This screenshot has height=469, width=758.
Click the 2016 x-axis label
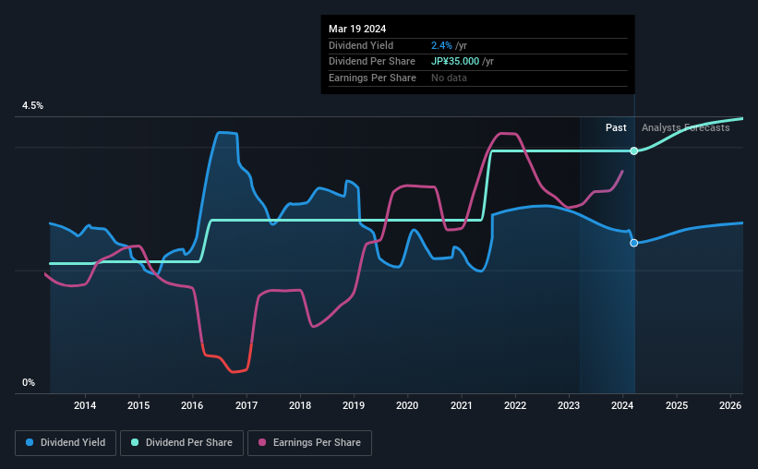[x=192, y=405]
